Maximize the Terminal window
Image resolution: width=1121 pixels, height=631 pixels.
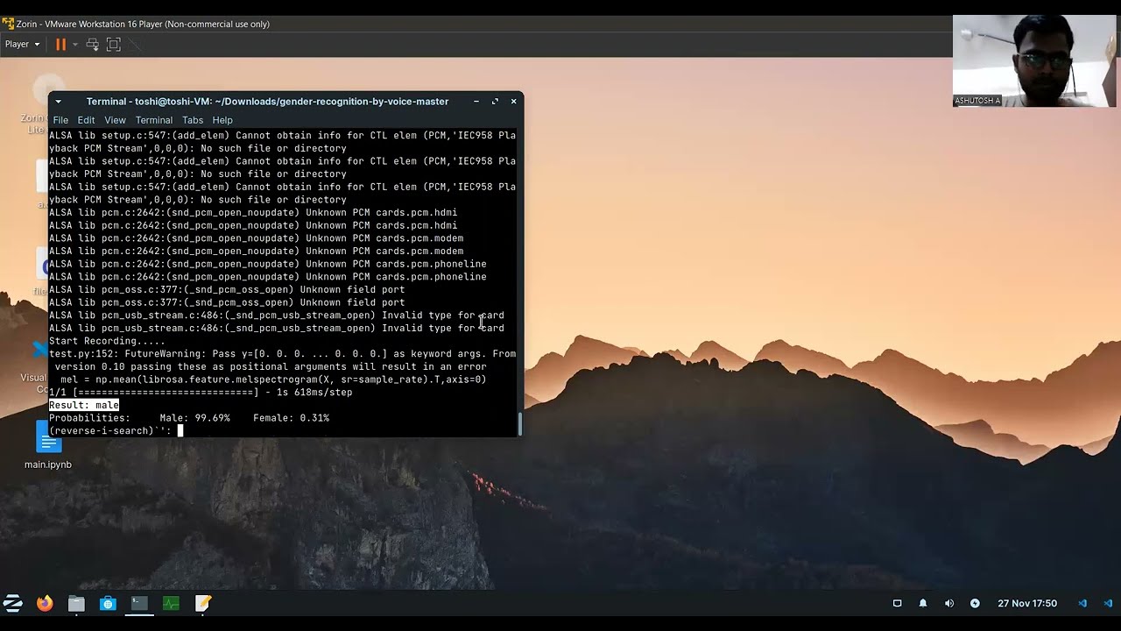click(495, 102)
